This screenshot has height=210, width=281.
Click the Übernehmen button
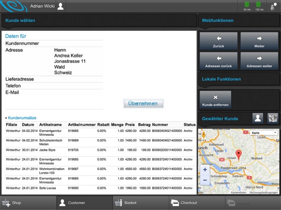point(143,104)
